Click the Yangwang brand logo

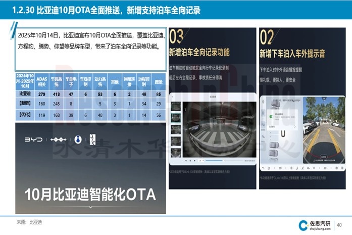(92, 139)
